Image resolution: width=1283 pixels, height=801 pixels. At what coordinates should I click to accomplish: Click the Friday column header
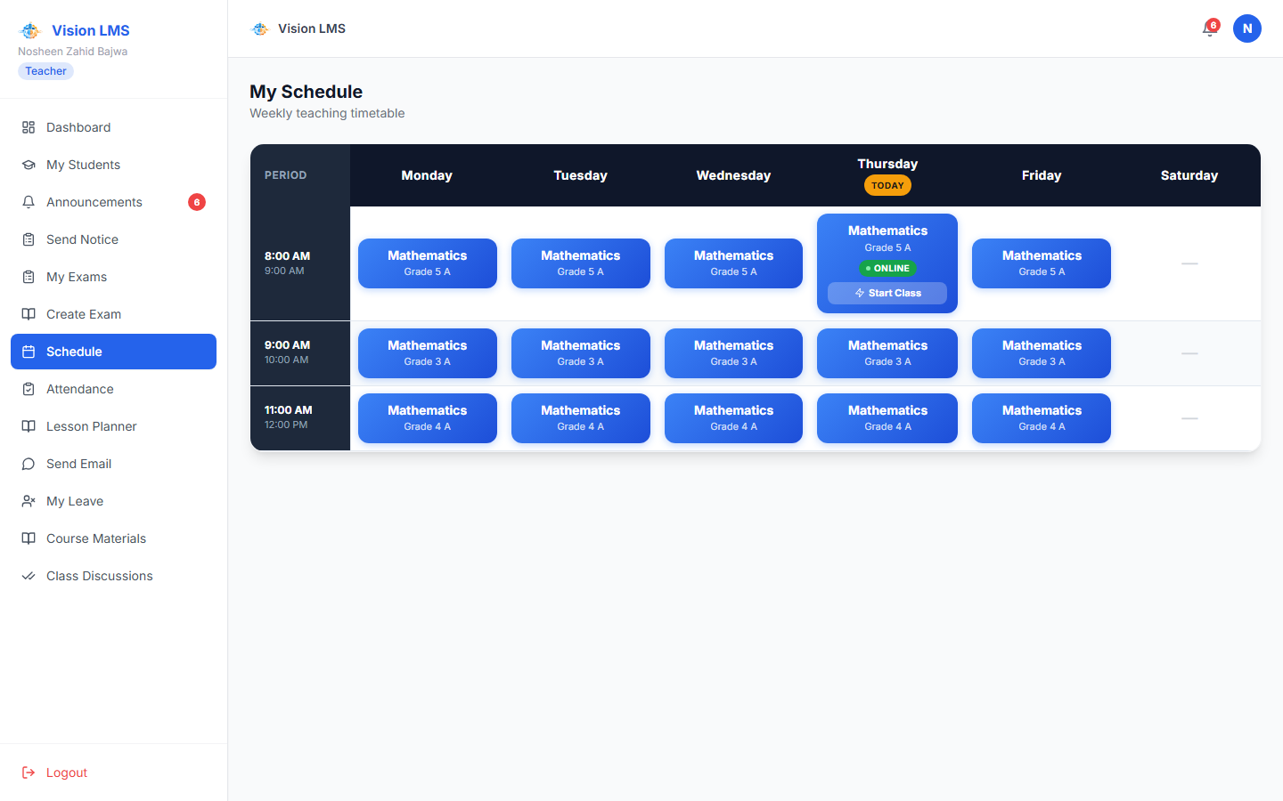pyautogui.click(x=1042, y=175)
